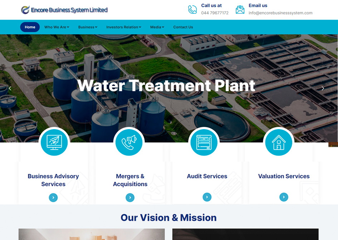The height and width of the screenshot is (240, 338).
Task: Click the email envelope icon in header
Action: click(240, 10)
